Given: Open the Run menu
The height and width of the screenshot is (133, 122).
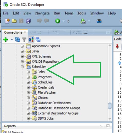Looking at the screenshot, I should [57, 13].
